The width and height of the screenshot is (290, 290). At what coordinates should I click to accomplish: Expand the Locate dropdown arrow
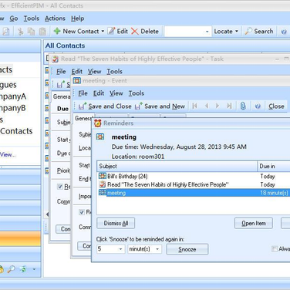pos(236,32)
